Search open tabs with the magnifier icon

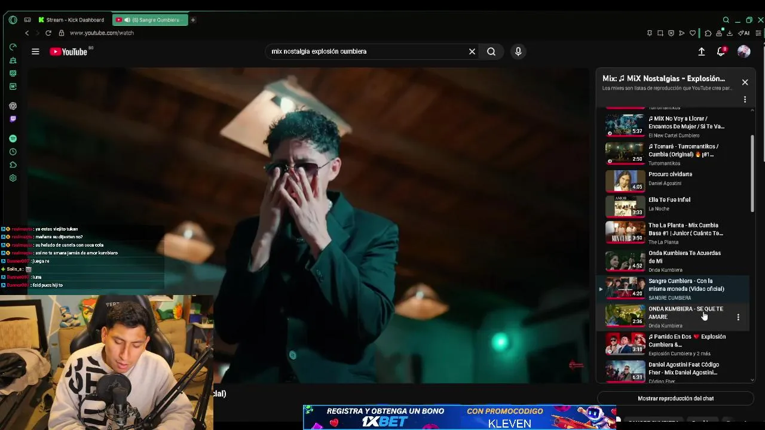coord(726,20)
